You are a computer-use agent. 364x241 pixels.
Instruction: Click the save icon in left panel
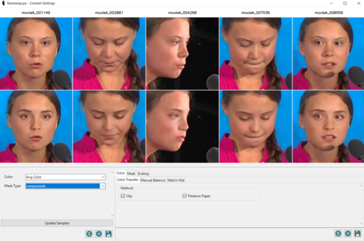point(108,234)
